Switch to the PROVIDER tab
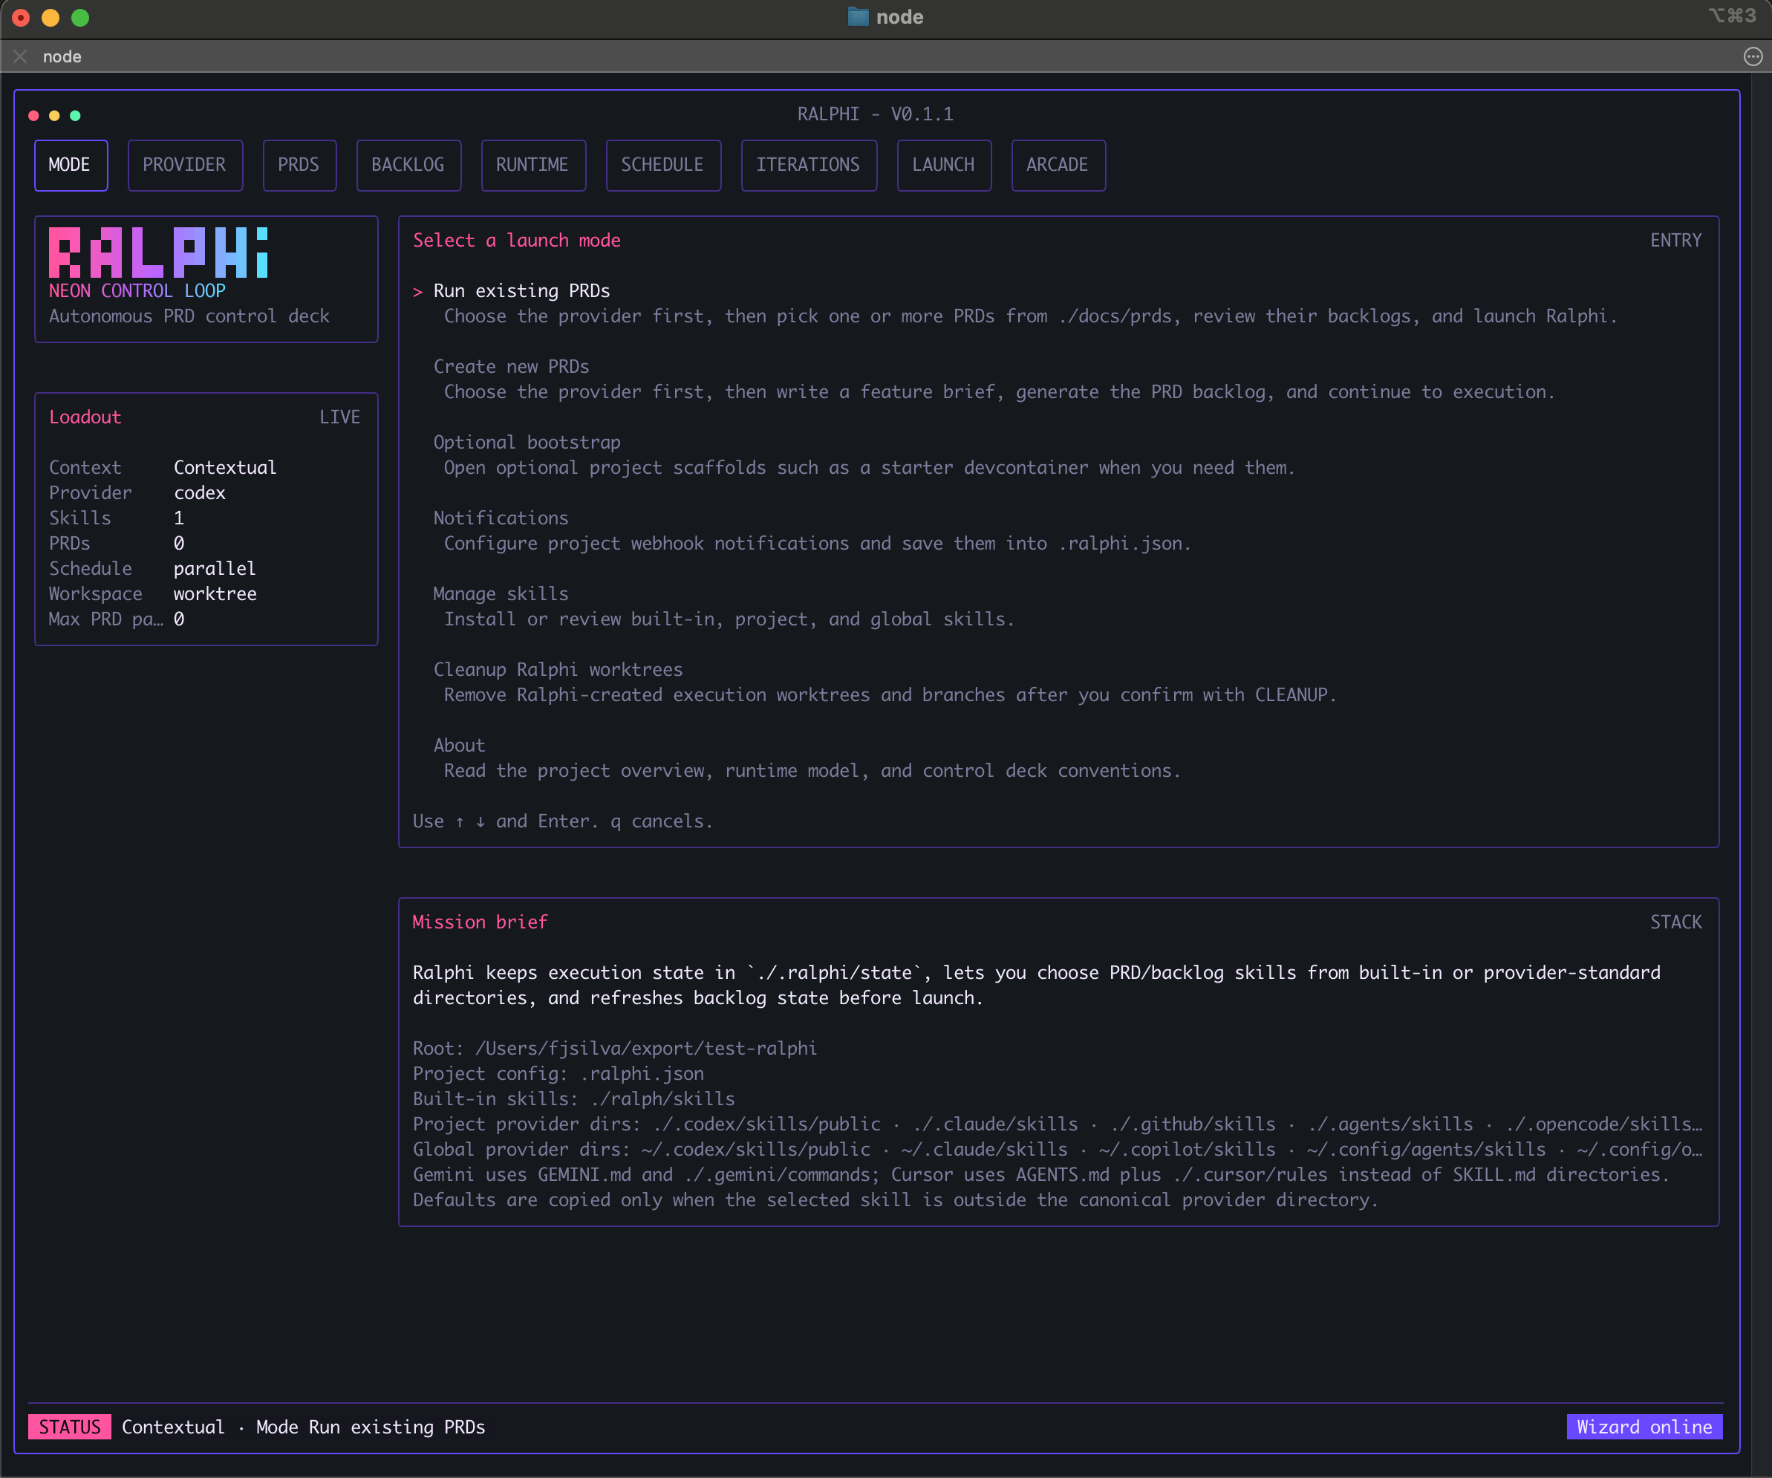The height and width of the screenshot is (1478, 1772). (x=185, y=165)
